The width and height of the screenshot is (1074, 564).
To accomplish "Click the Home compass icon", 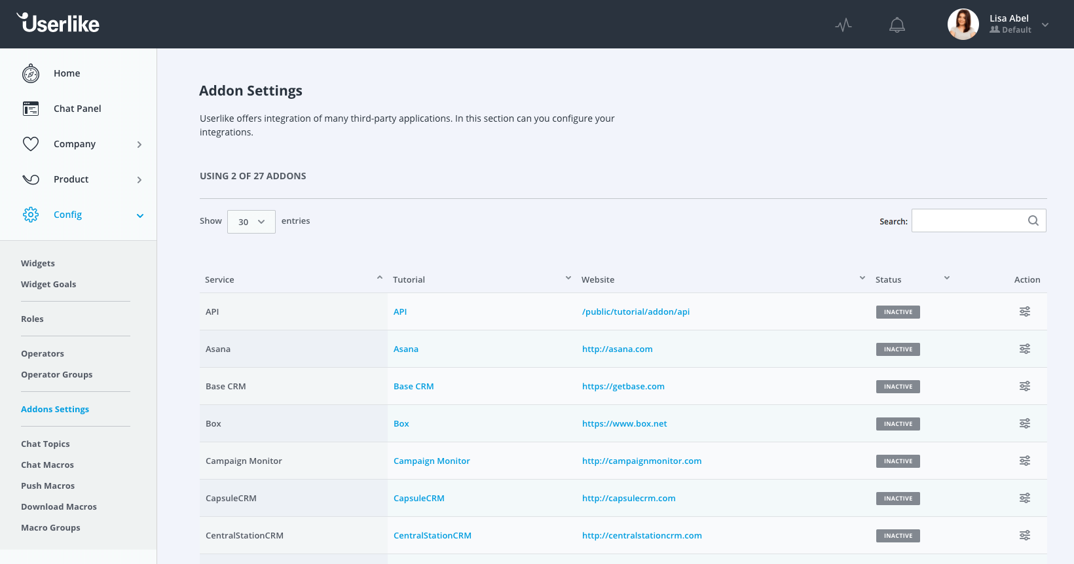I will tap(31, 74).
